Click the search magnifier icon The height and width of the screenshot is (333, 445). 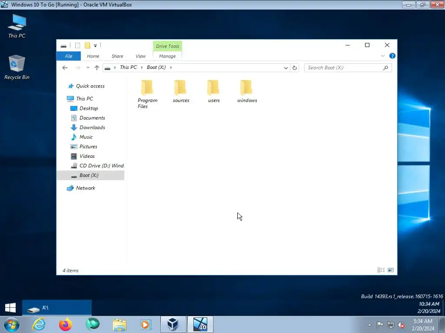(x=385, y=68)
